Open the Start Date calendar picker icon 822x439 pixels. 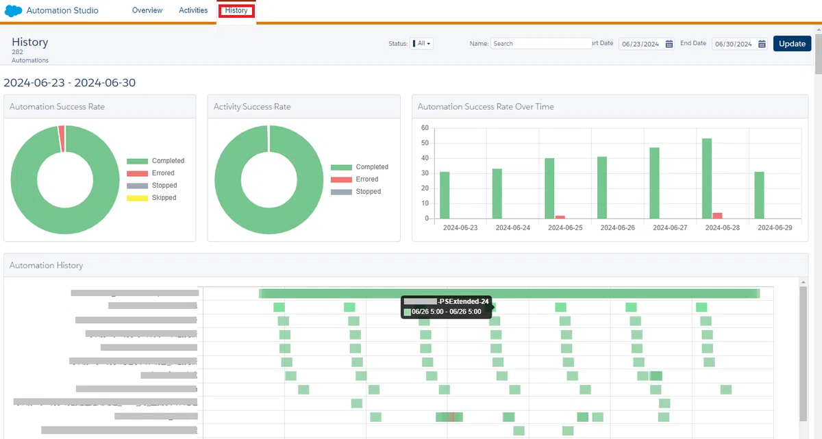click(669, 44)
